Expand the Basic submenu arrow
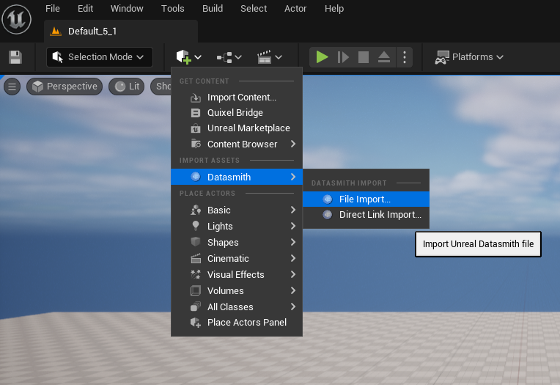Image resolution: width=560 pixels, height=385 pixels. [293, 210]
